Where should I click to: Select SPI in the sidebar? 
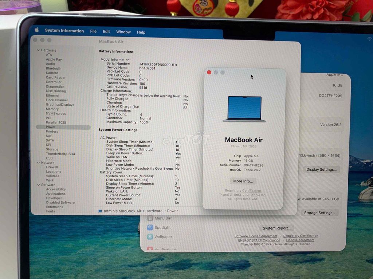(48, 145)
